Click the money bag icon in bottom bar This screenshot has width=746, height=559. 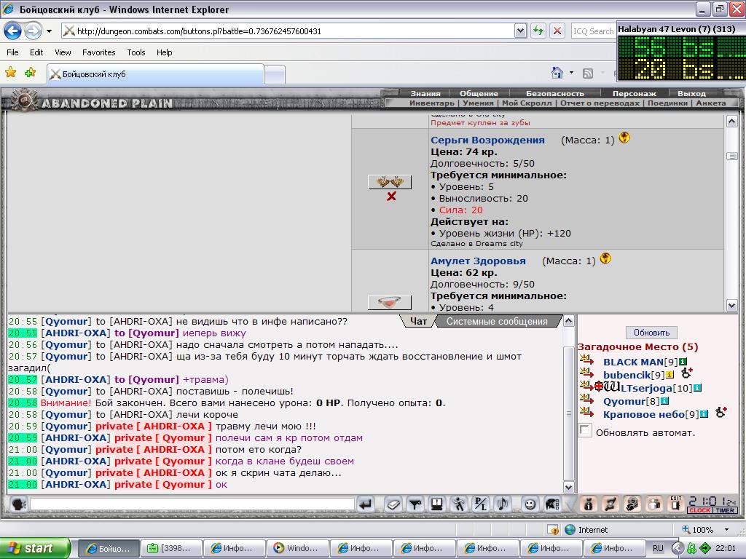pyautogui.click(x=588, y=504)
